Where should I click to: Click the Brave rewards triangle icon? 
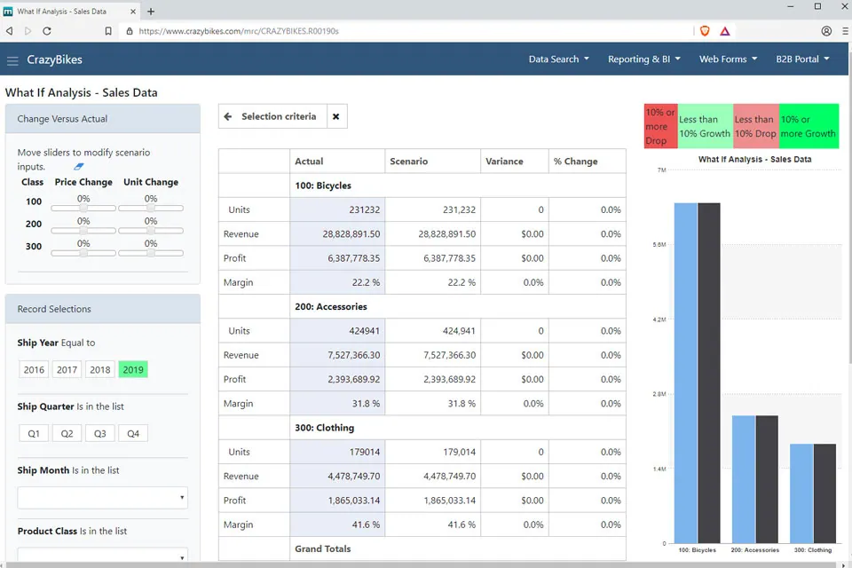pyautogui.click(x=725, y=31)
